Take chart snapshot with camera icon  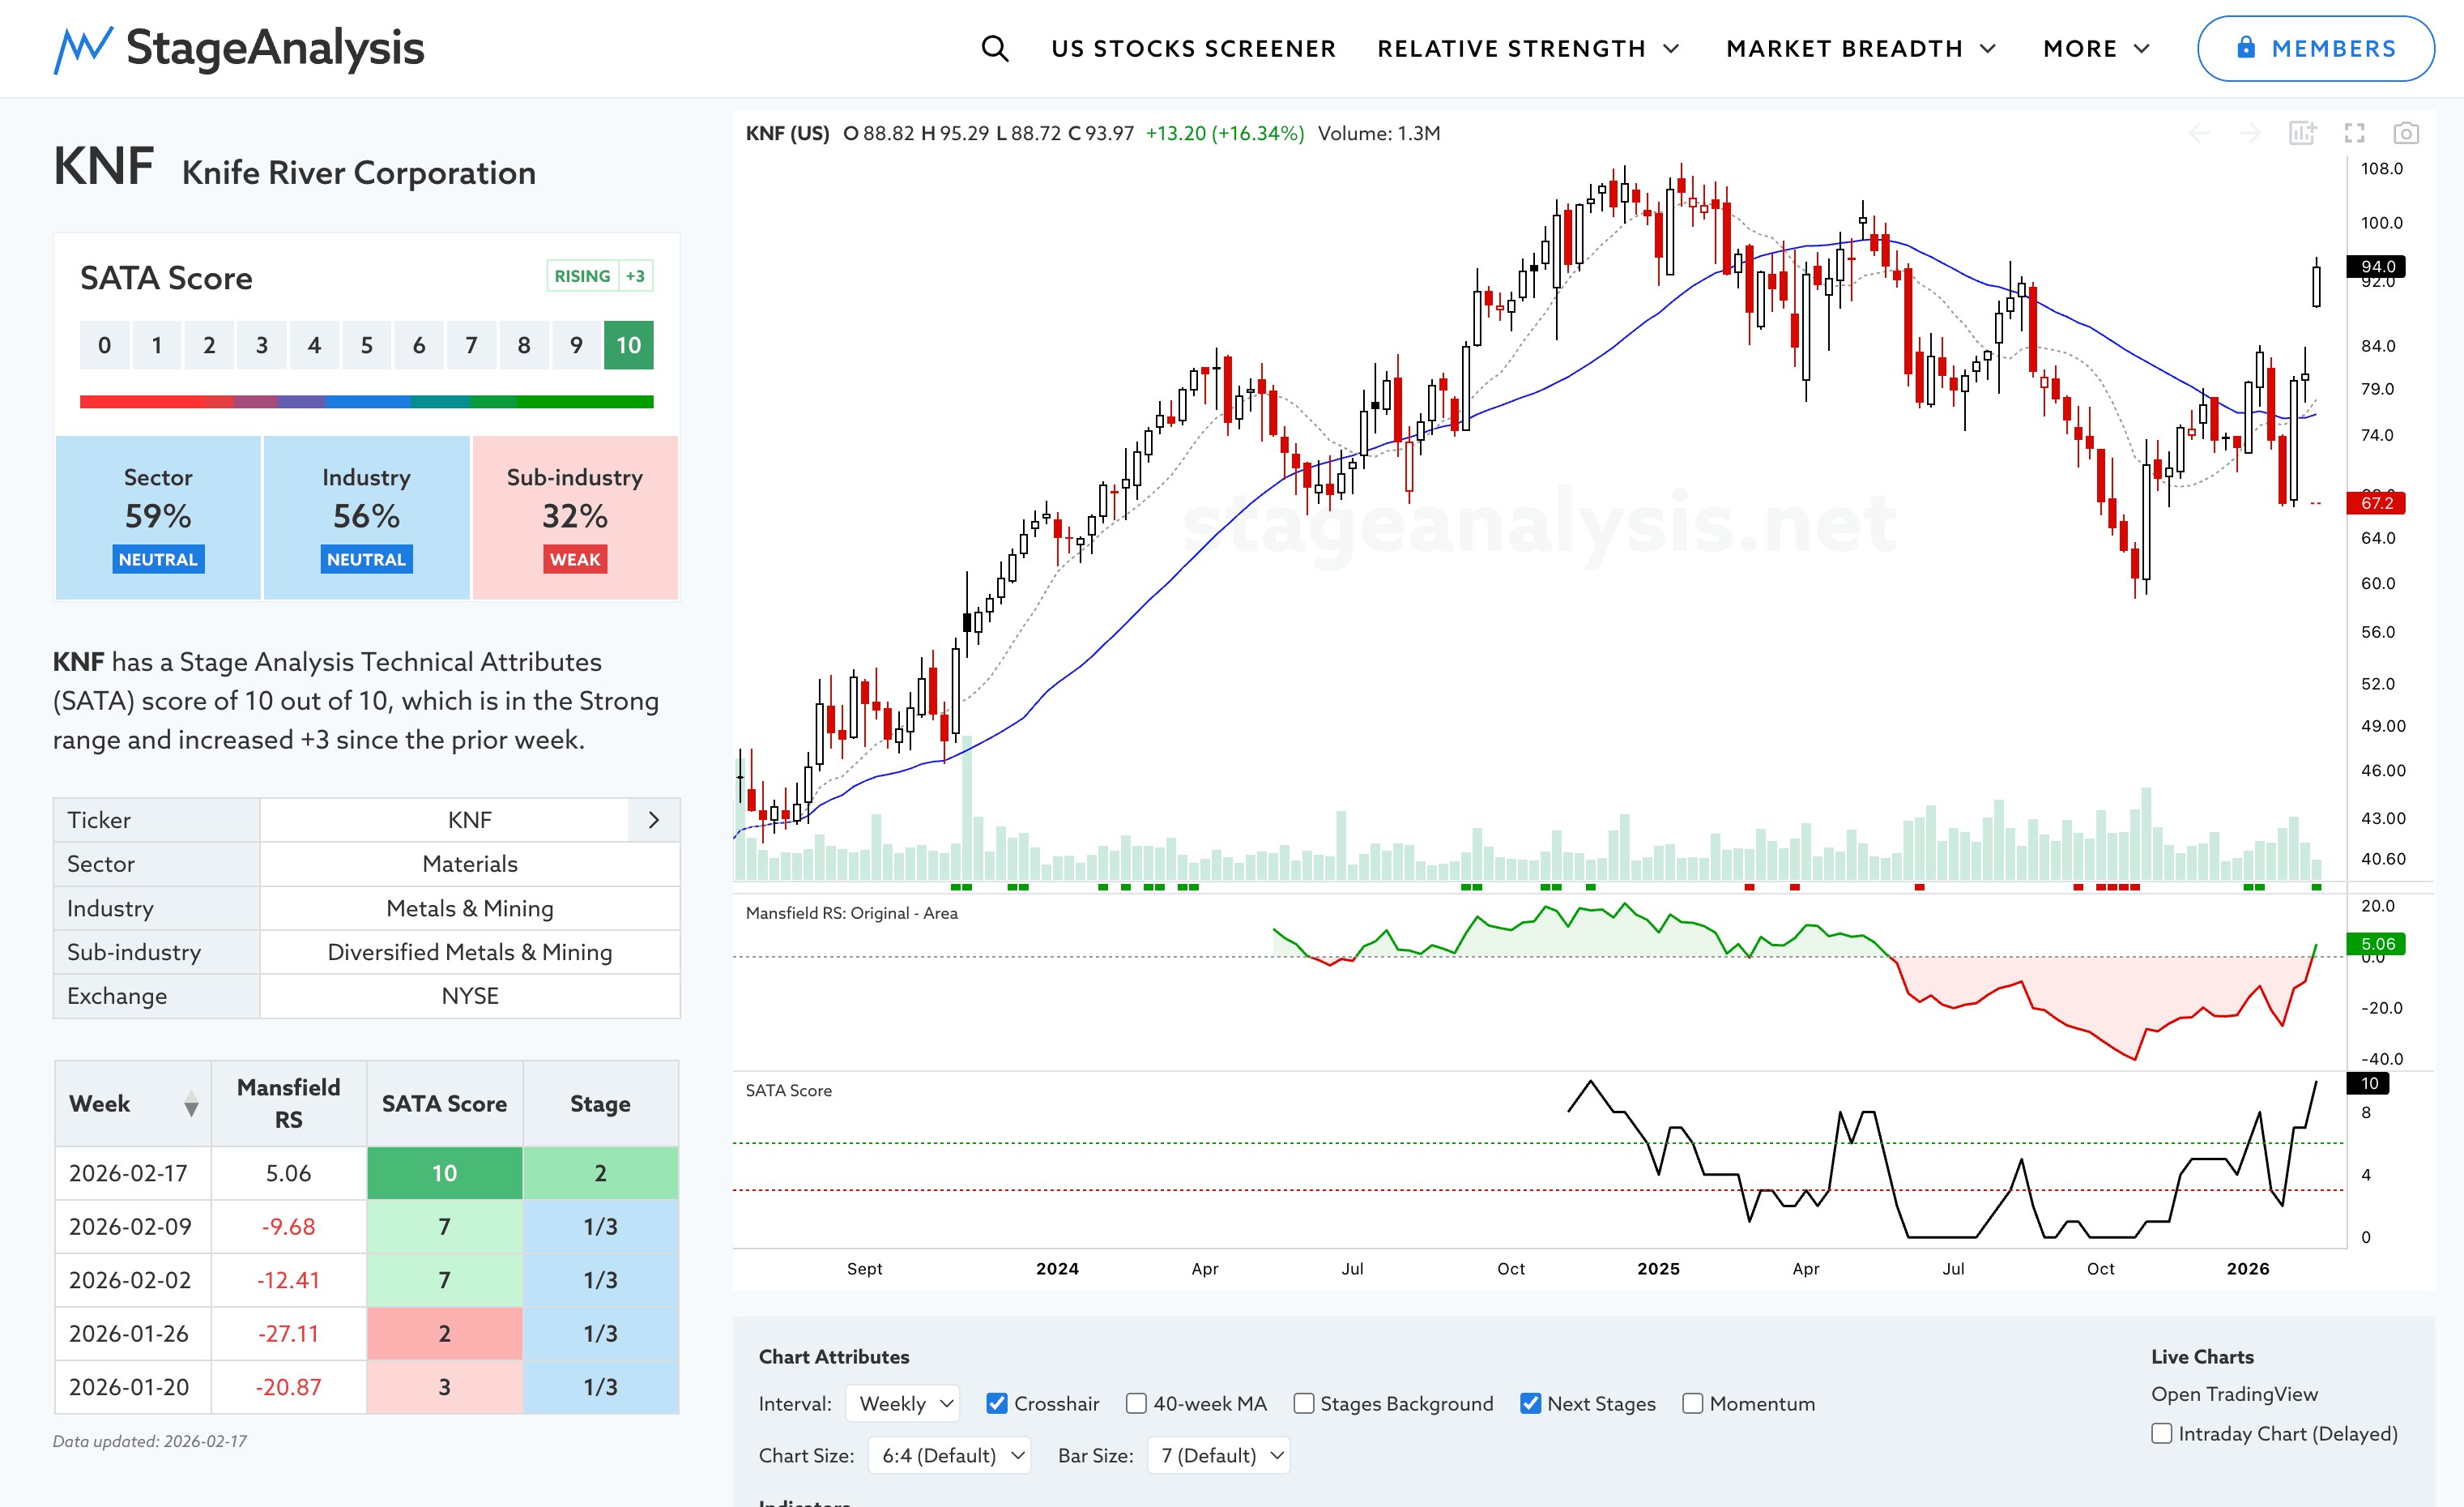tap(2406, 133)
